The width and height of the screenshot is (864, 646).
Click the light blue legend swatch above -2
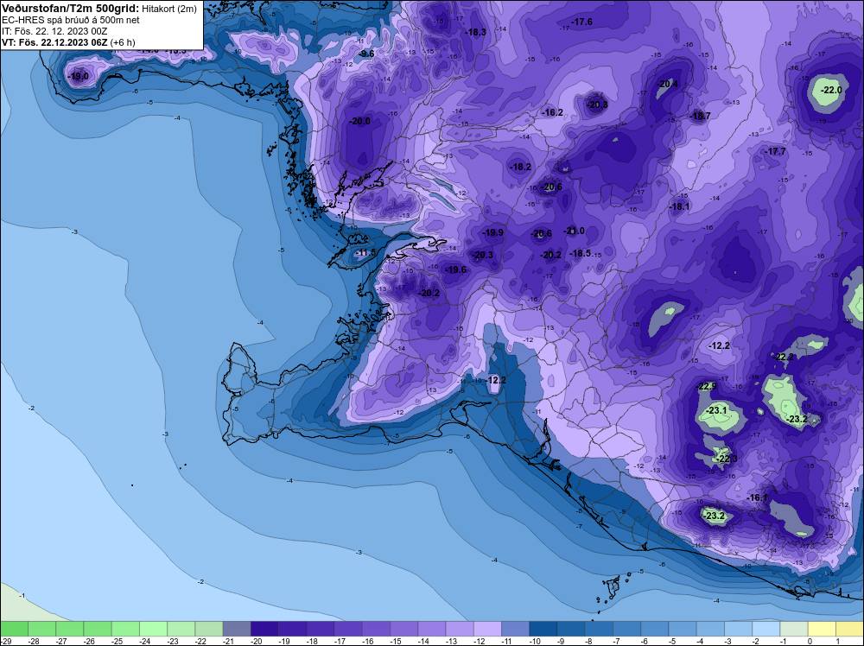point(766,629)
